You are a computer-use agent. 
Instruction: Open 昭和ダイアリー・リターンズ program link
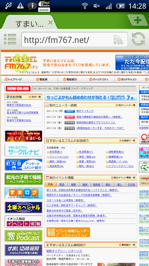(65, 251)
